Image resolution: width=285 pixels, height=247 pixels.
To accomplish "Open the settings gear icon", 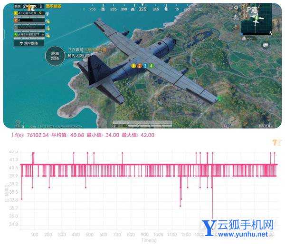I will pyautogui.click(x=236, y=8).
